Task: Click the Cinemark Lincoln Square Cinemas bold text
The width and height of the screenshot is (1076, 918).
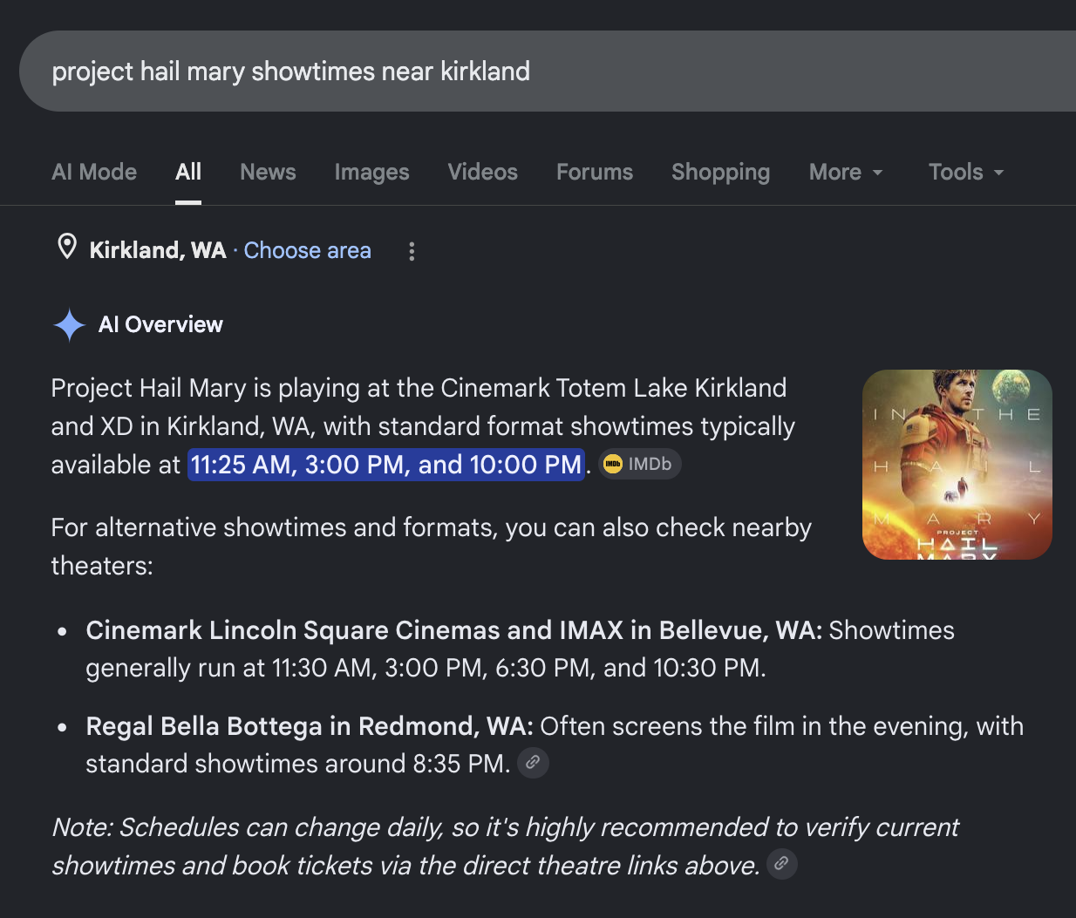Action: (454, 629)
